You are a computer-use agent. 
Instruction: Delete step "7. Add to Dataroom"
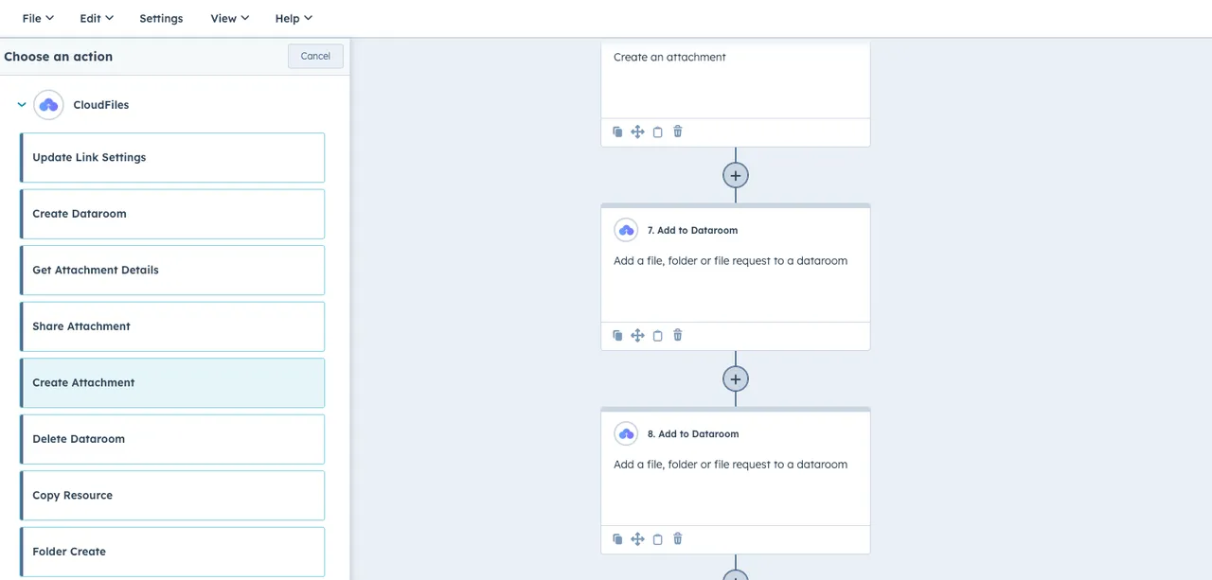click(677, 335)
